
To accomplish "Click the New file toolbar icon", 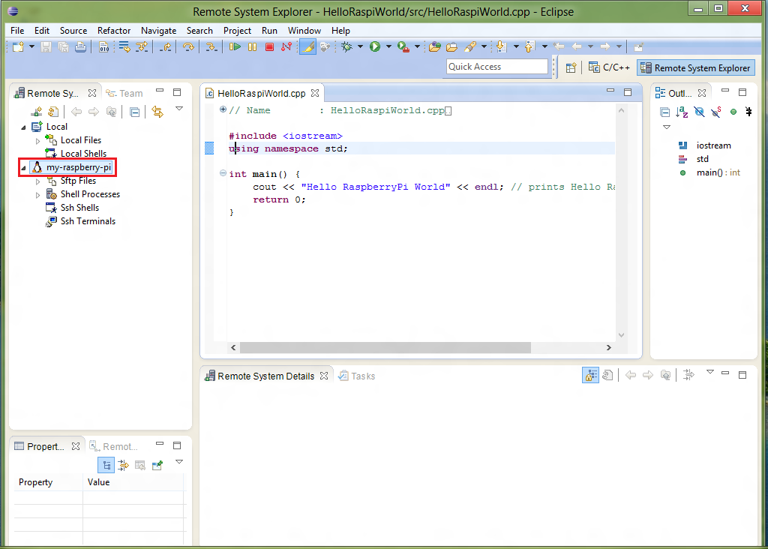I will pos(18,47).
